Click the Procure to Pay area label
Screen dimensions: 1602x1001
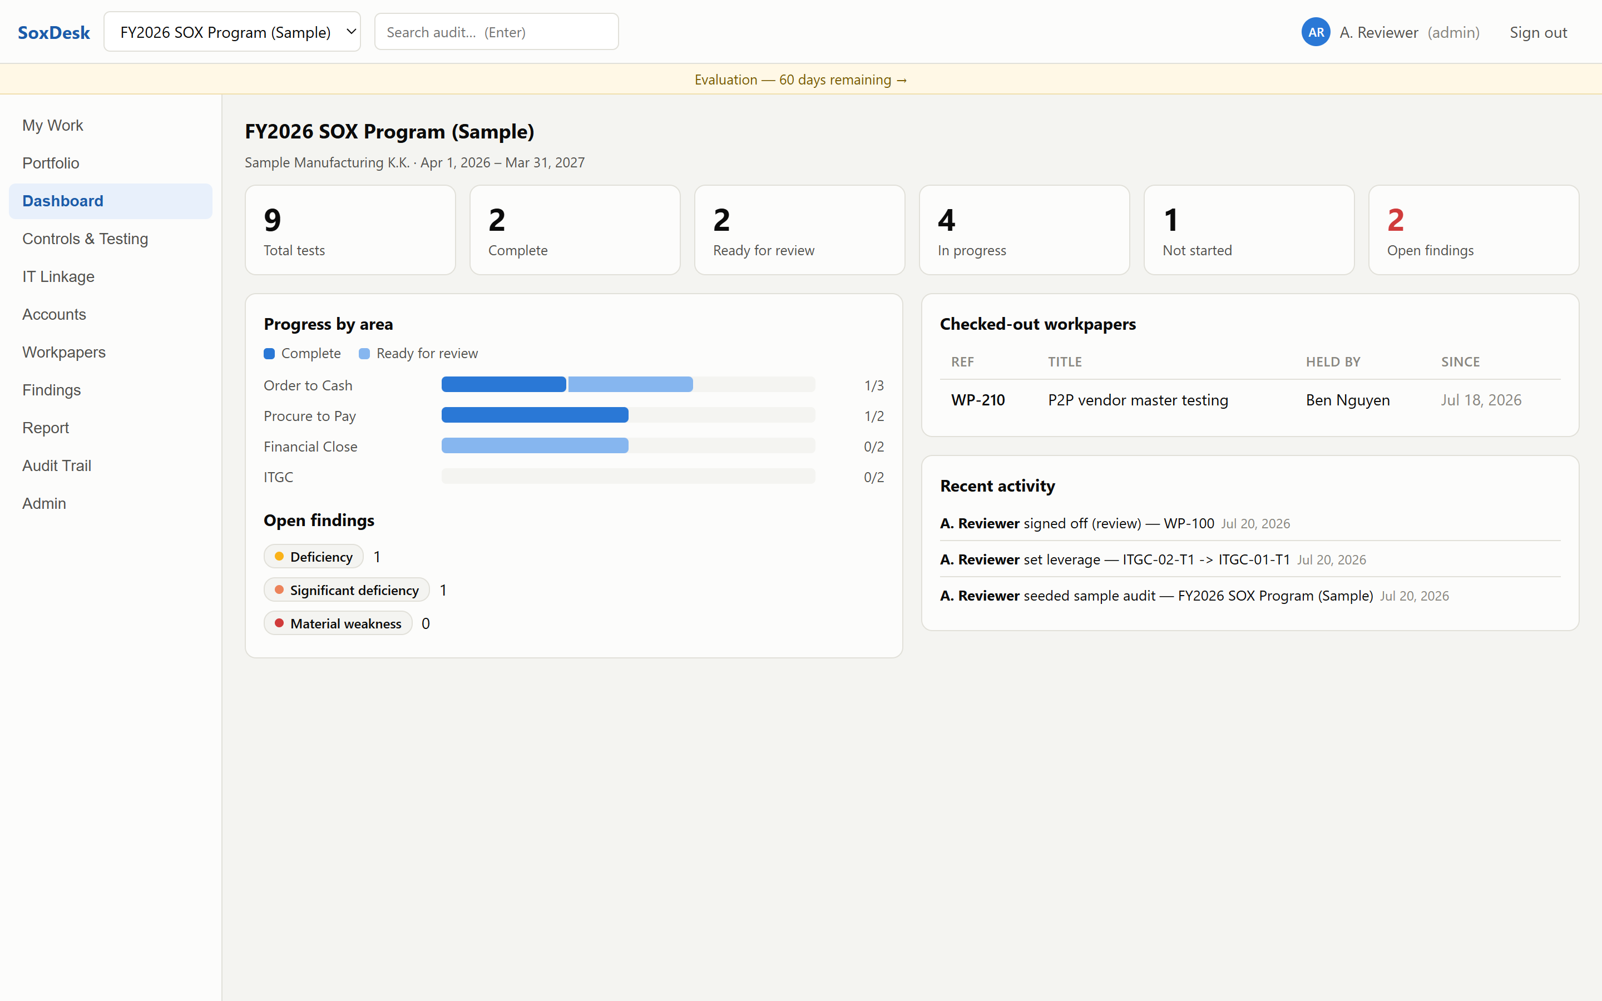(310, 416)
